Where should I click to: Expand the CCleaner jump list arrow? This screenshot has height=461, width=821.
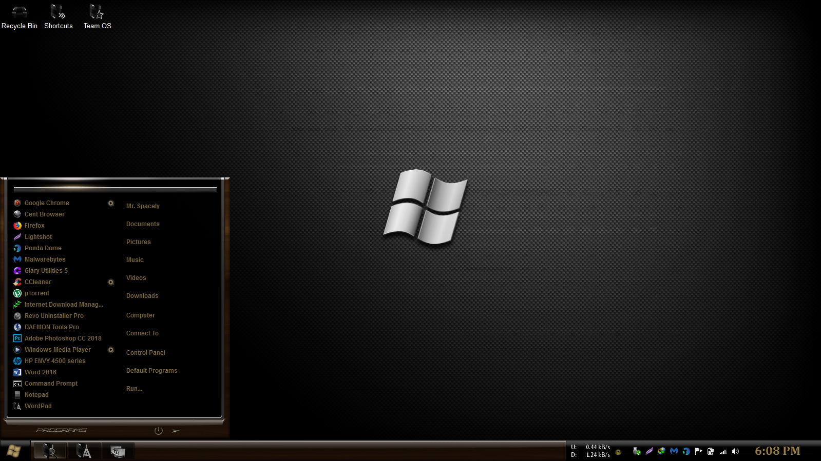click(111, 282)
